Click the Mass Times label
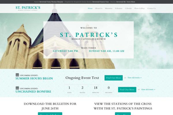Viewport: 173px width, 115px height. 89,48
